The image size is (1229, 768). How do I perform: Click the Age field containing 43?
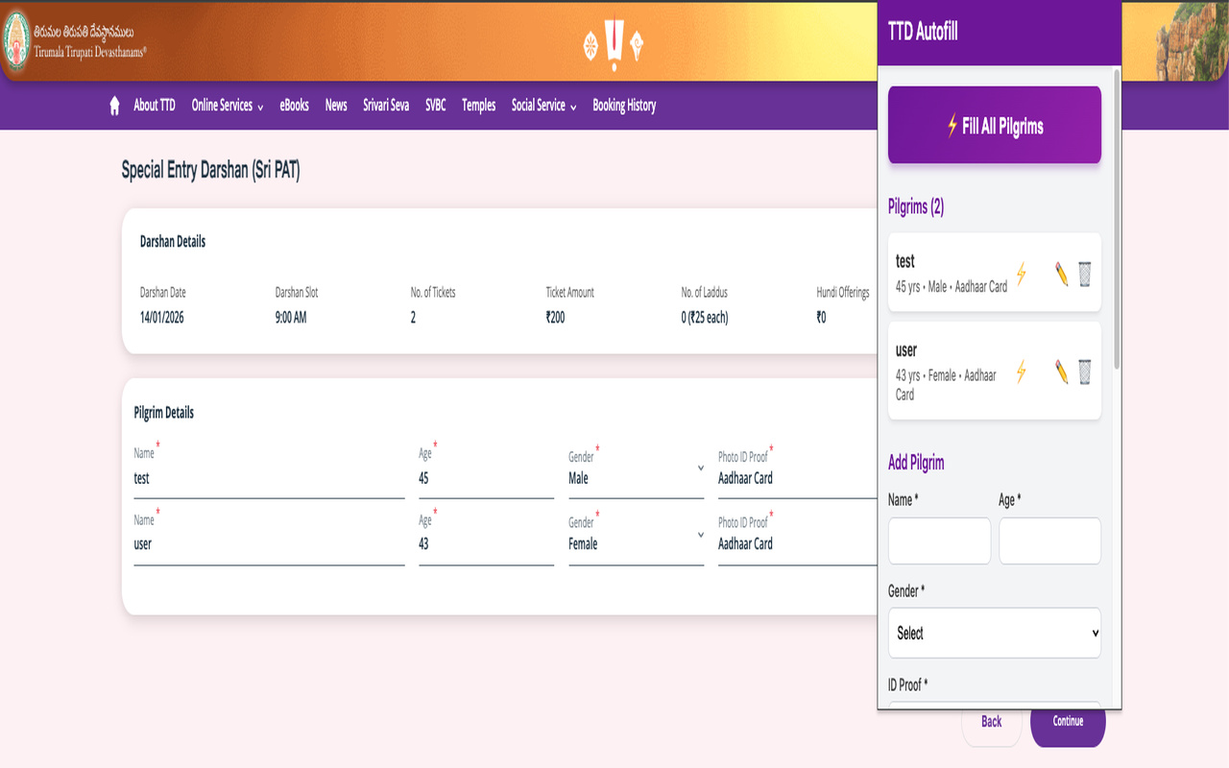[486, 544]
